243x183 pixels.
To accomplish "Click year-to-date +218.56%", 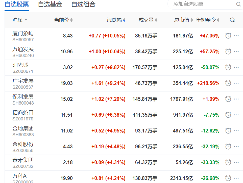I will pyautogui.click(x=208, y=83).
